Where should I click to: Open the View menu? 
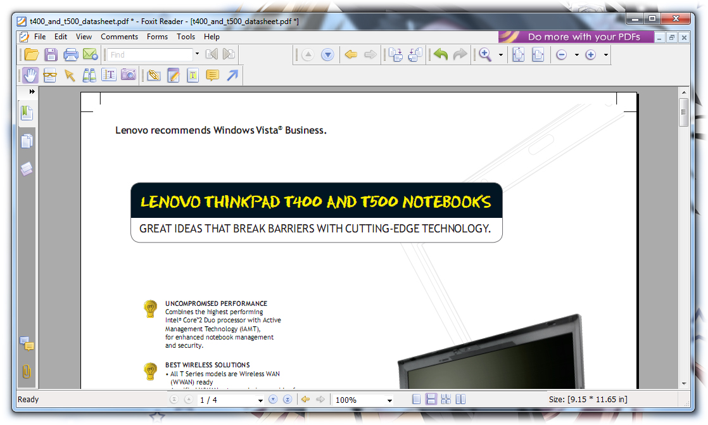pos(84,37)
